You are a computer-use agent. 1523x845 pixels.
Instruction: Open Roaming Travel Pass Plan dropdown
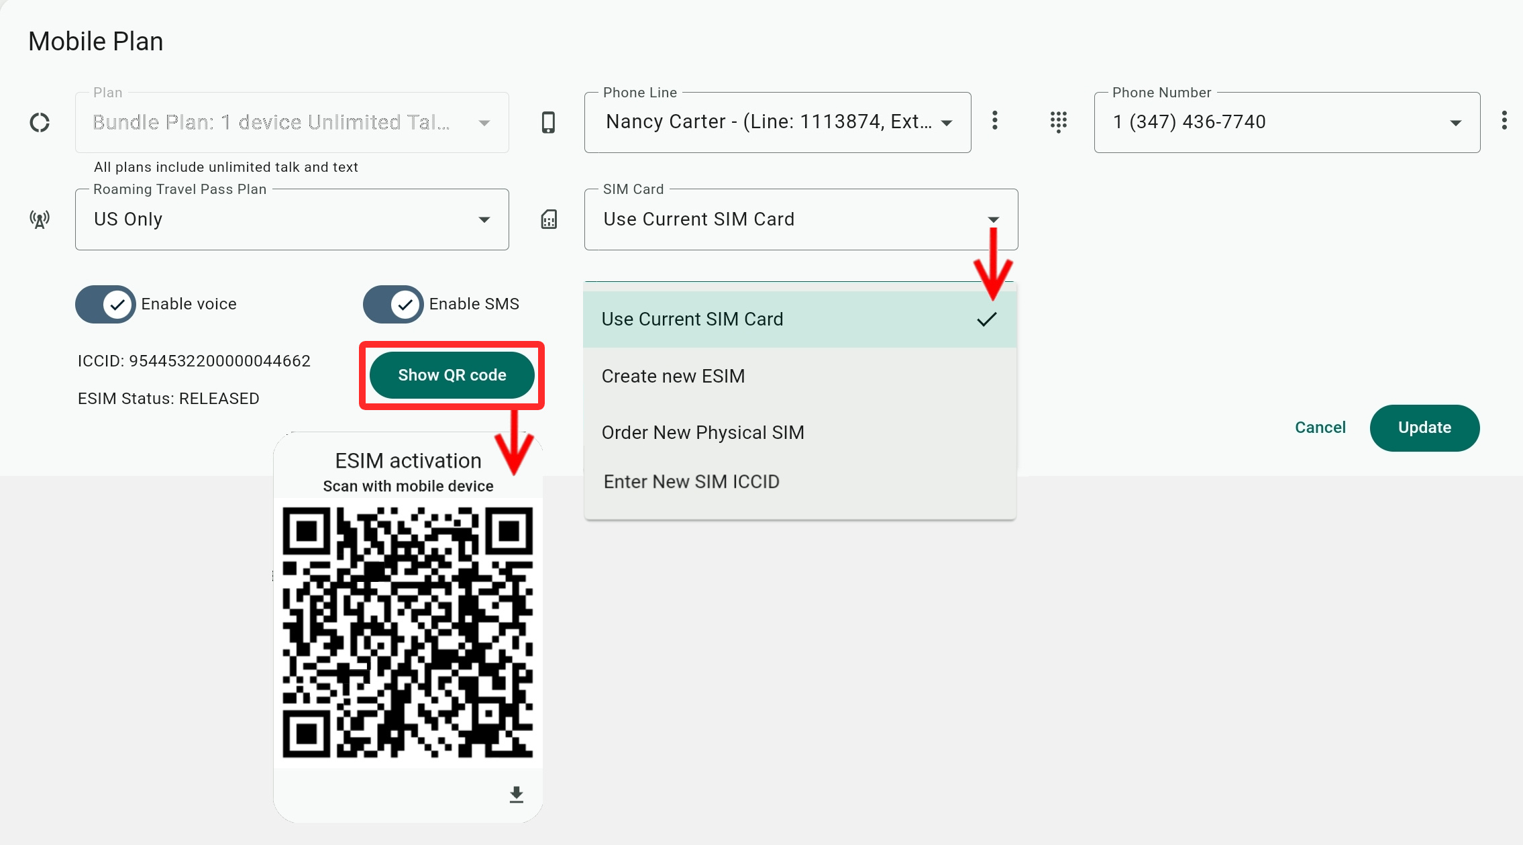pos(291,219)
